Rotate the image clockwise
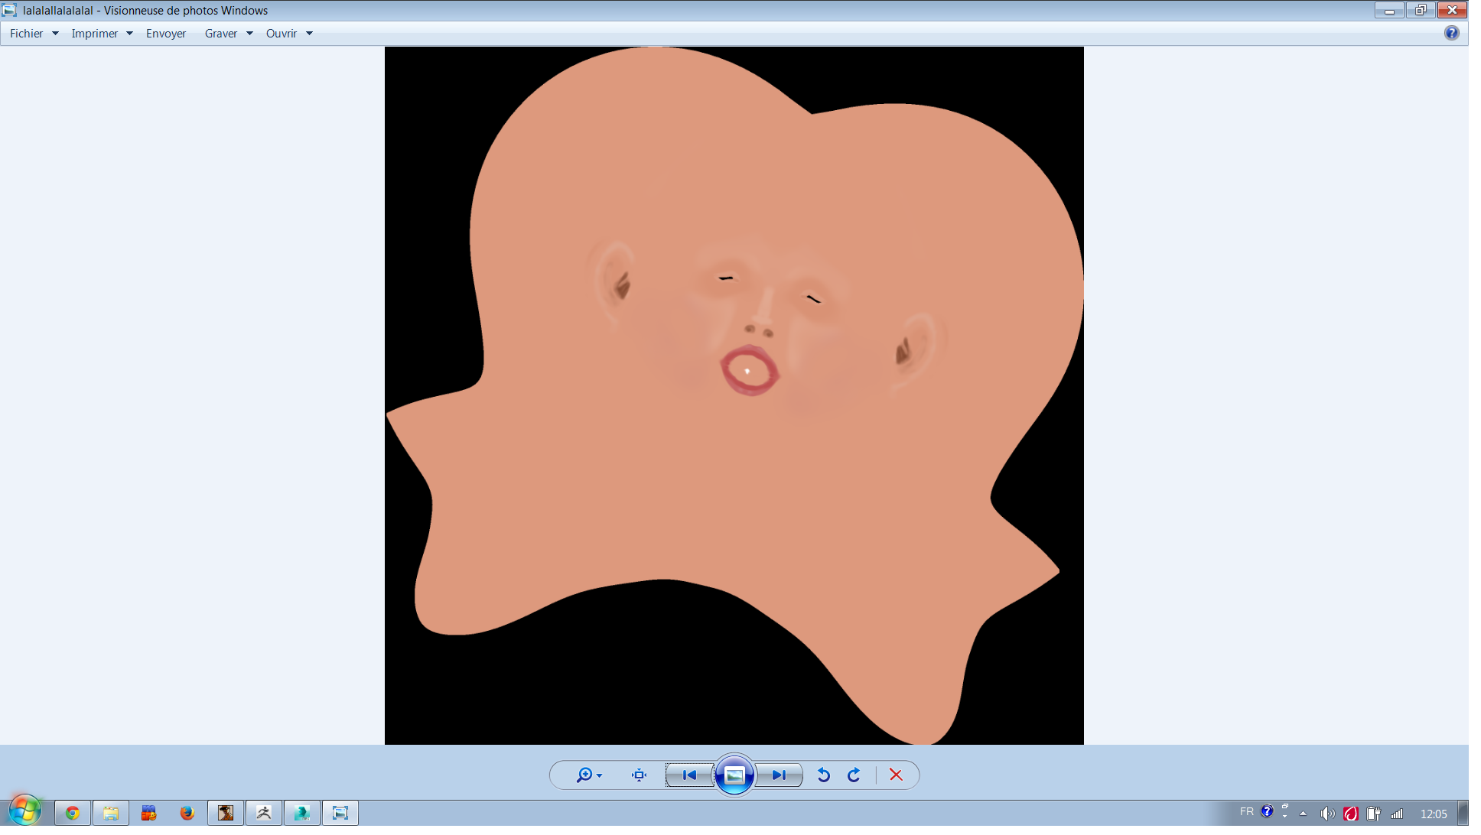 coord(854,775)
